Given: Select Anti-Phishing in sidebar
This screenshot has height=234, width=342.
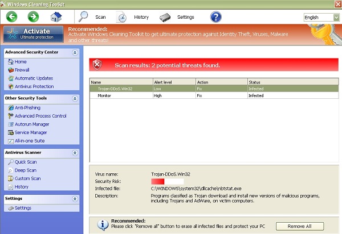Looking at the screenshot, I should [x=27, y=107].
